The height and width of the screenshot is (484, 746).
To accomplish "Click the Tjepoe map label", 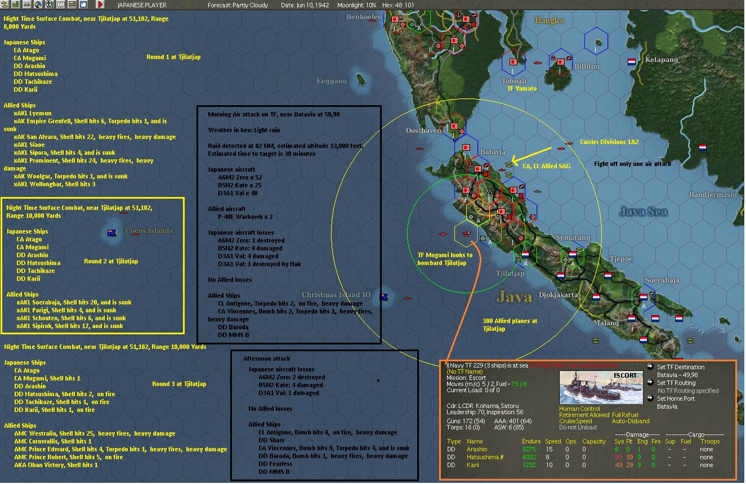I will (x=621, y=259).
